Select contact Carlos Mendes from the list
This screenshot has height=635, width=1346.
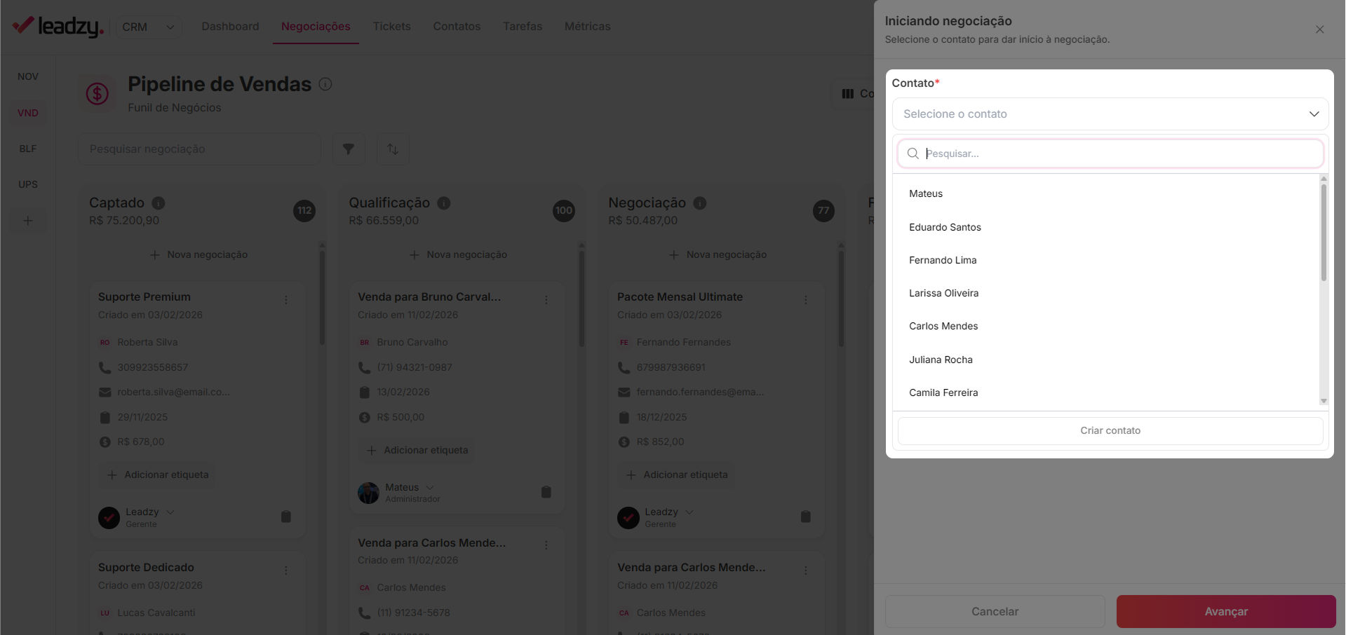(1106, 326)
